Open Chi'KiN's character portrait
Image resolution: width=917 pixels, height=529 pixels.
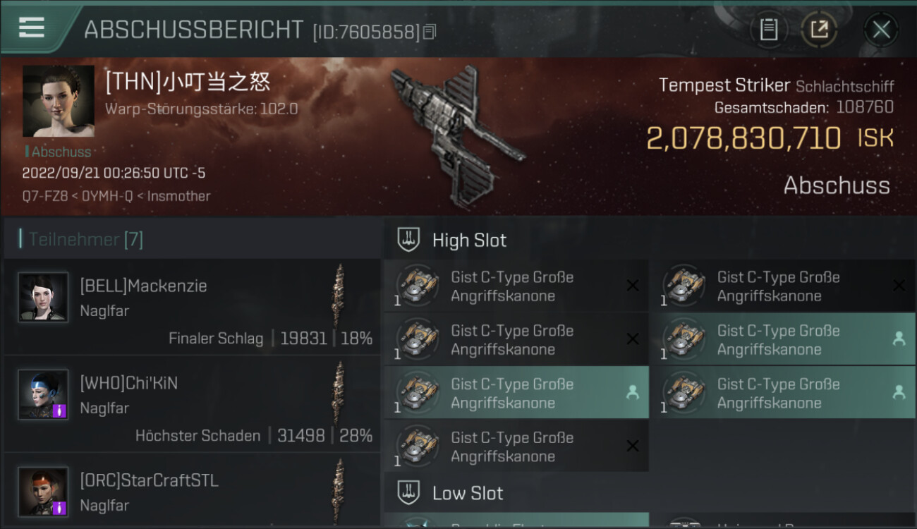(44, 394)
